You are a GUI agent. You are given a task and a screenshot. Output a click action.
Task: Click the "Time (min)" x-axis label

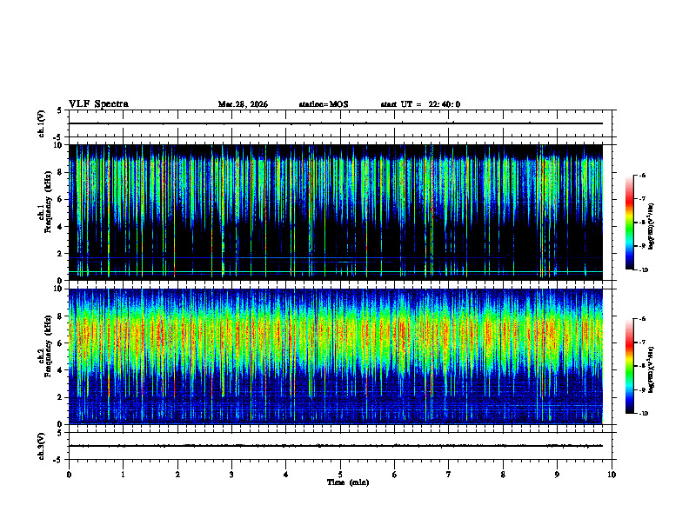348,482
